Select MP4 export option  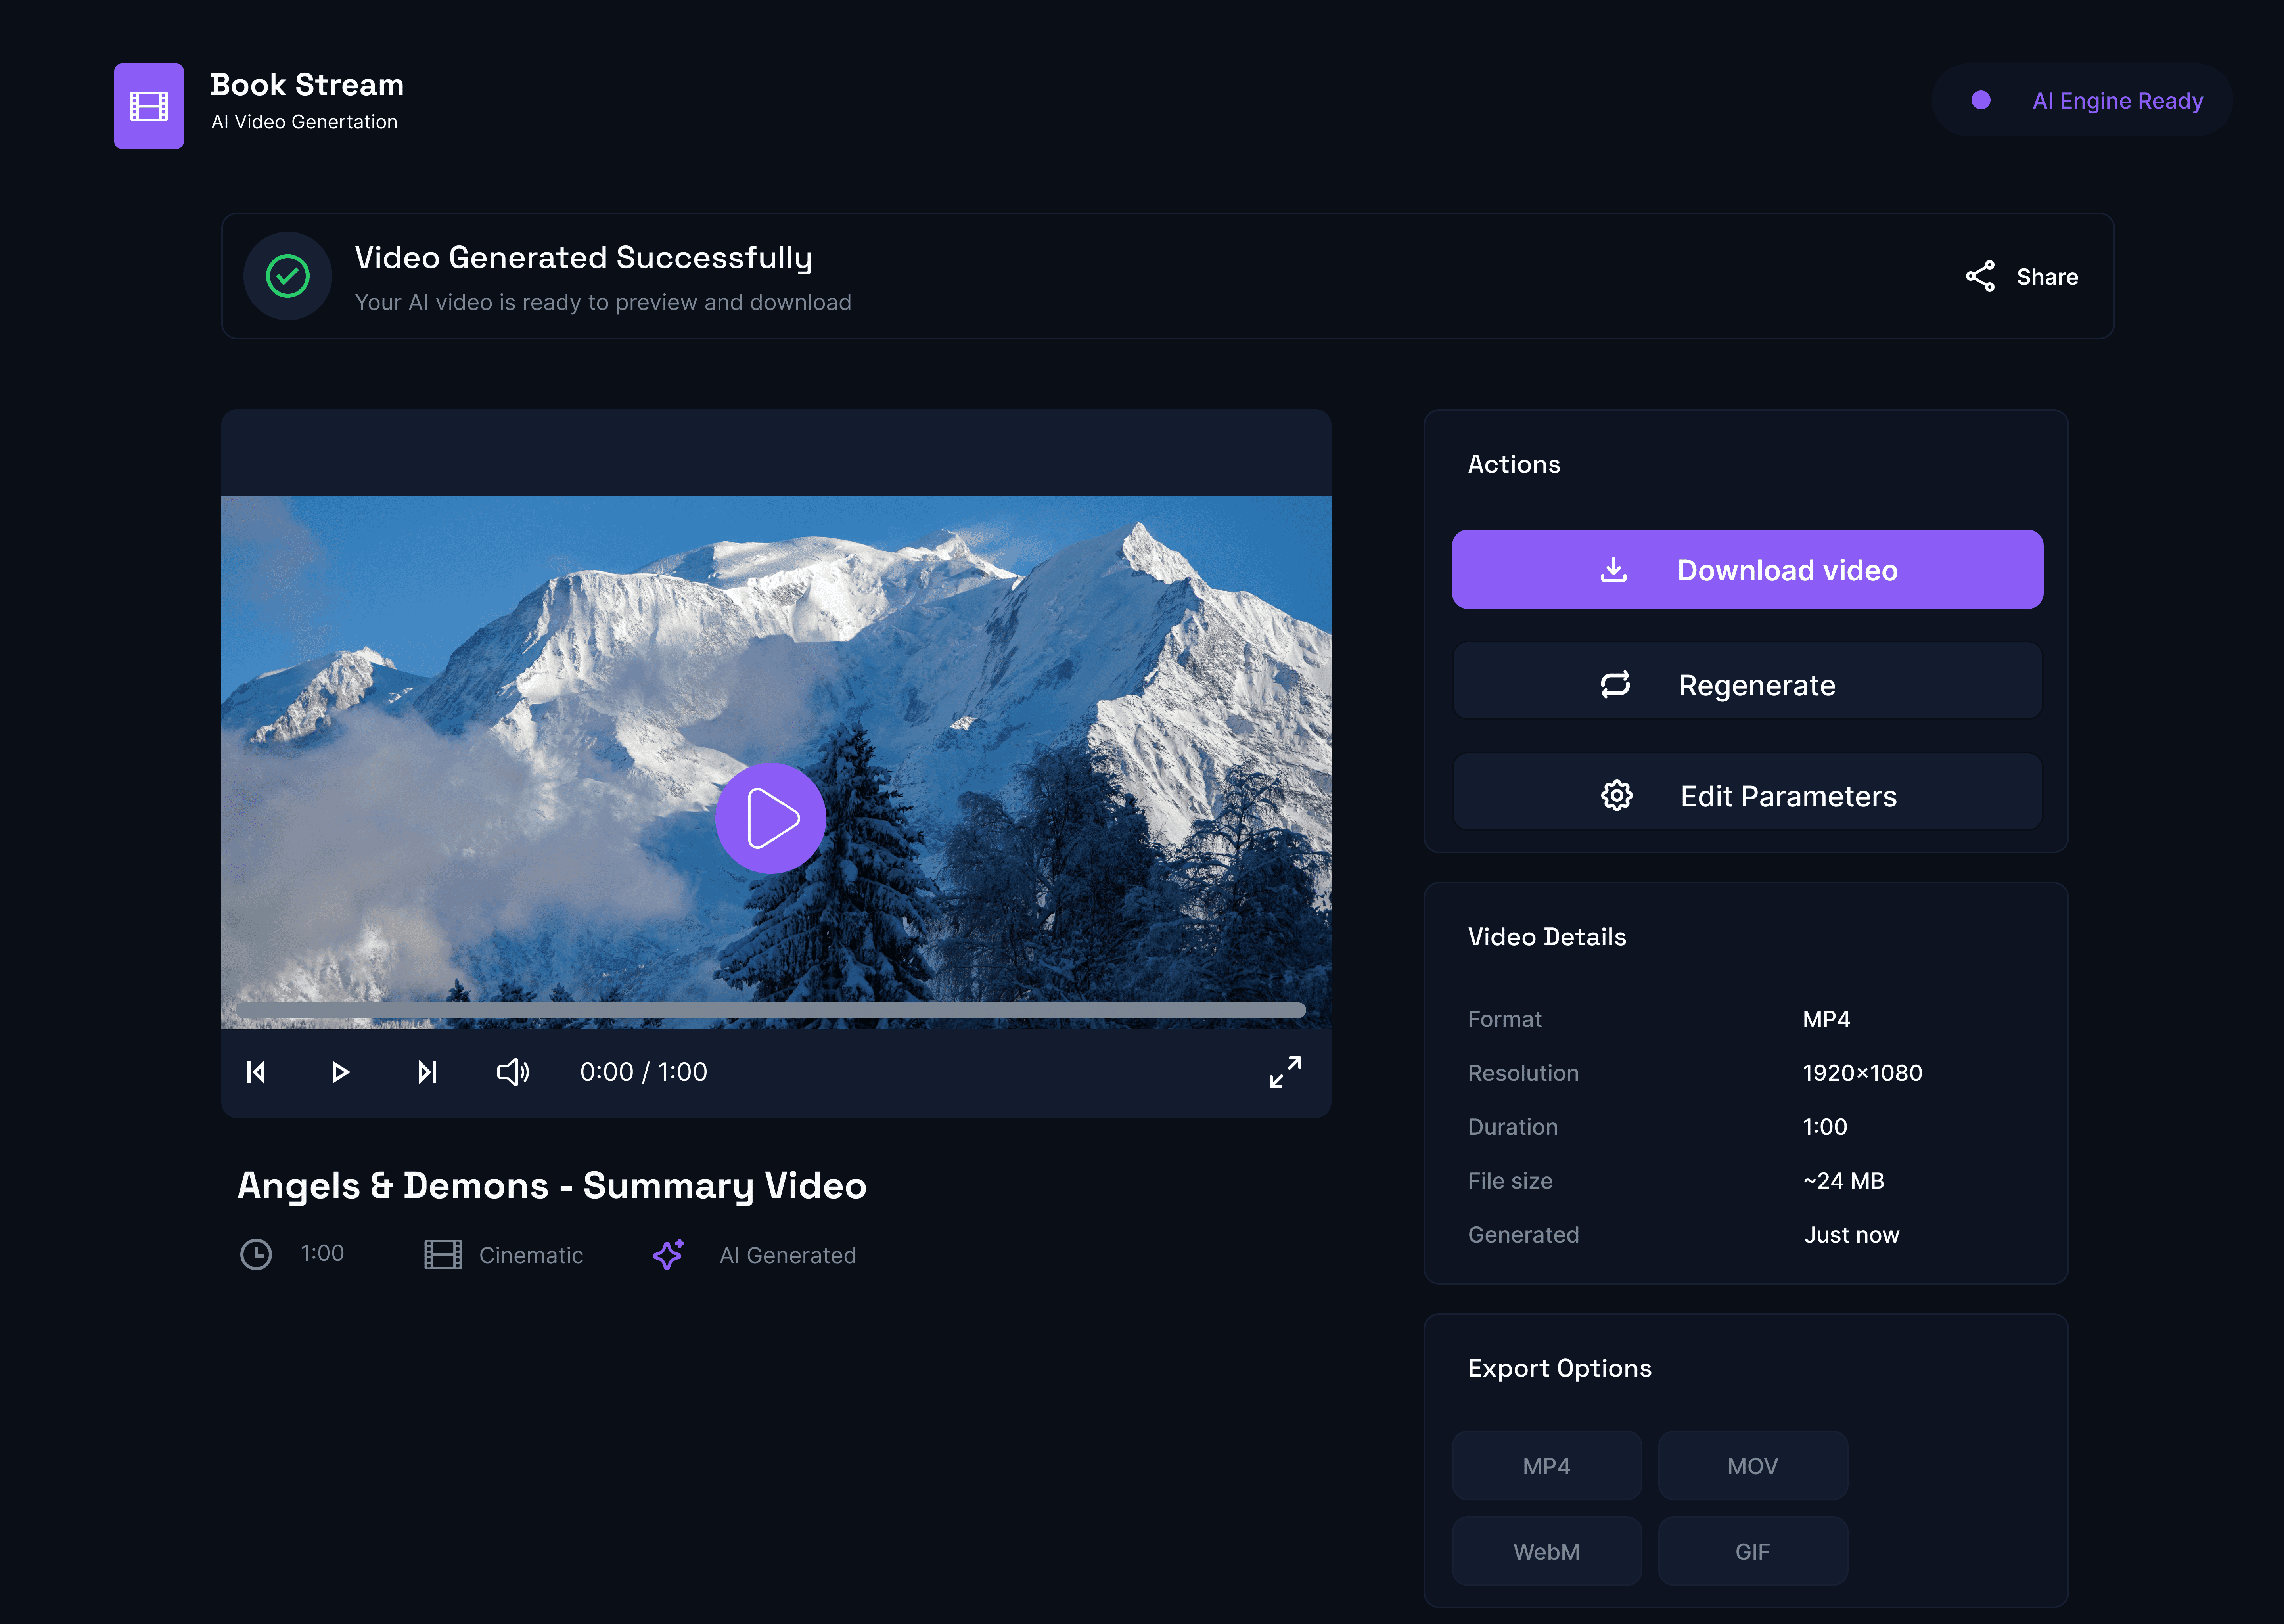[1546, 1465]
